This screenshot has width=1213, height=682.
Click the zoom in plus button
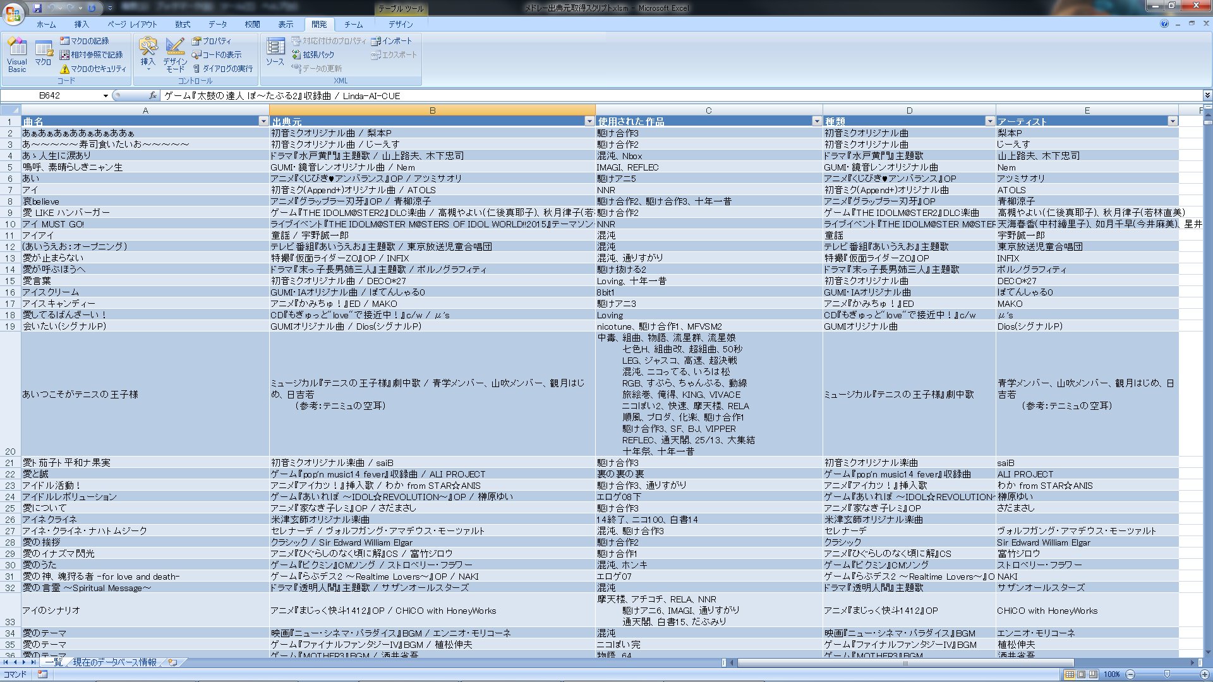click(x=1204, y=674)
